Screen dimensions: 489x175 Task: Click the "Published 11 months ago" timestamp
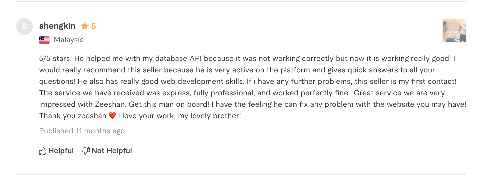click(82, 131)
